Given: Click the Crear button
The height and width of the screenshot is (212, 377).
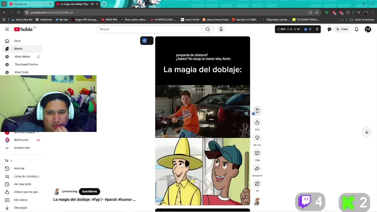Looking at the screenshot, I should coord(342,29).
